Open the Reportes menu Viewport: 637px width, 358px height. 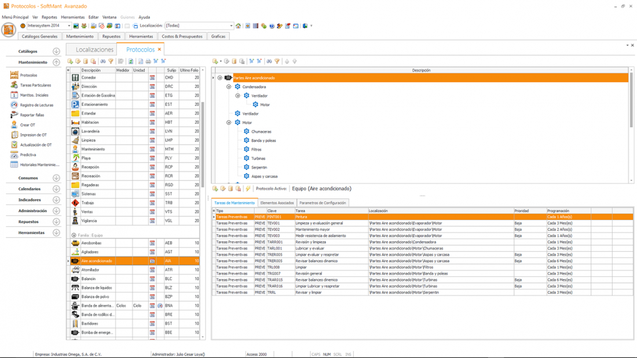click(x=49, y=17)
